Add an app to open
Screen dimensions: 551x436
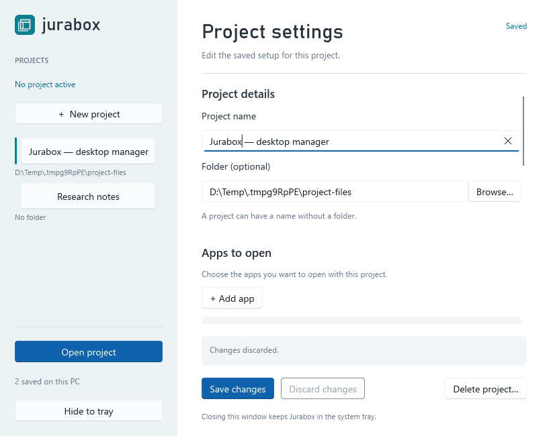pos(232,298)
